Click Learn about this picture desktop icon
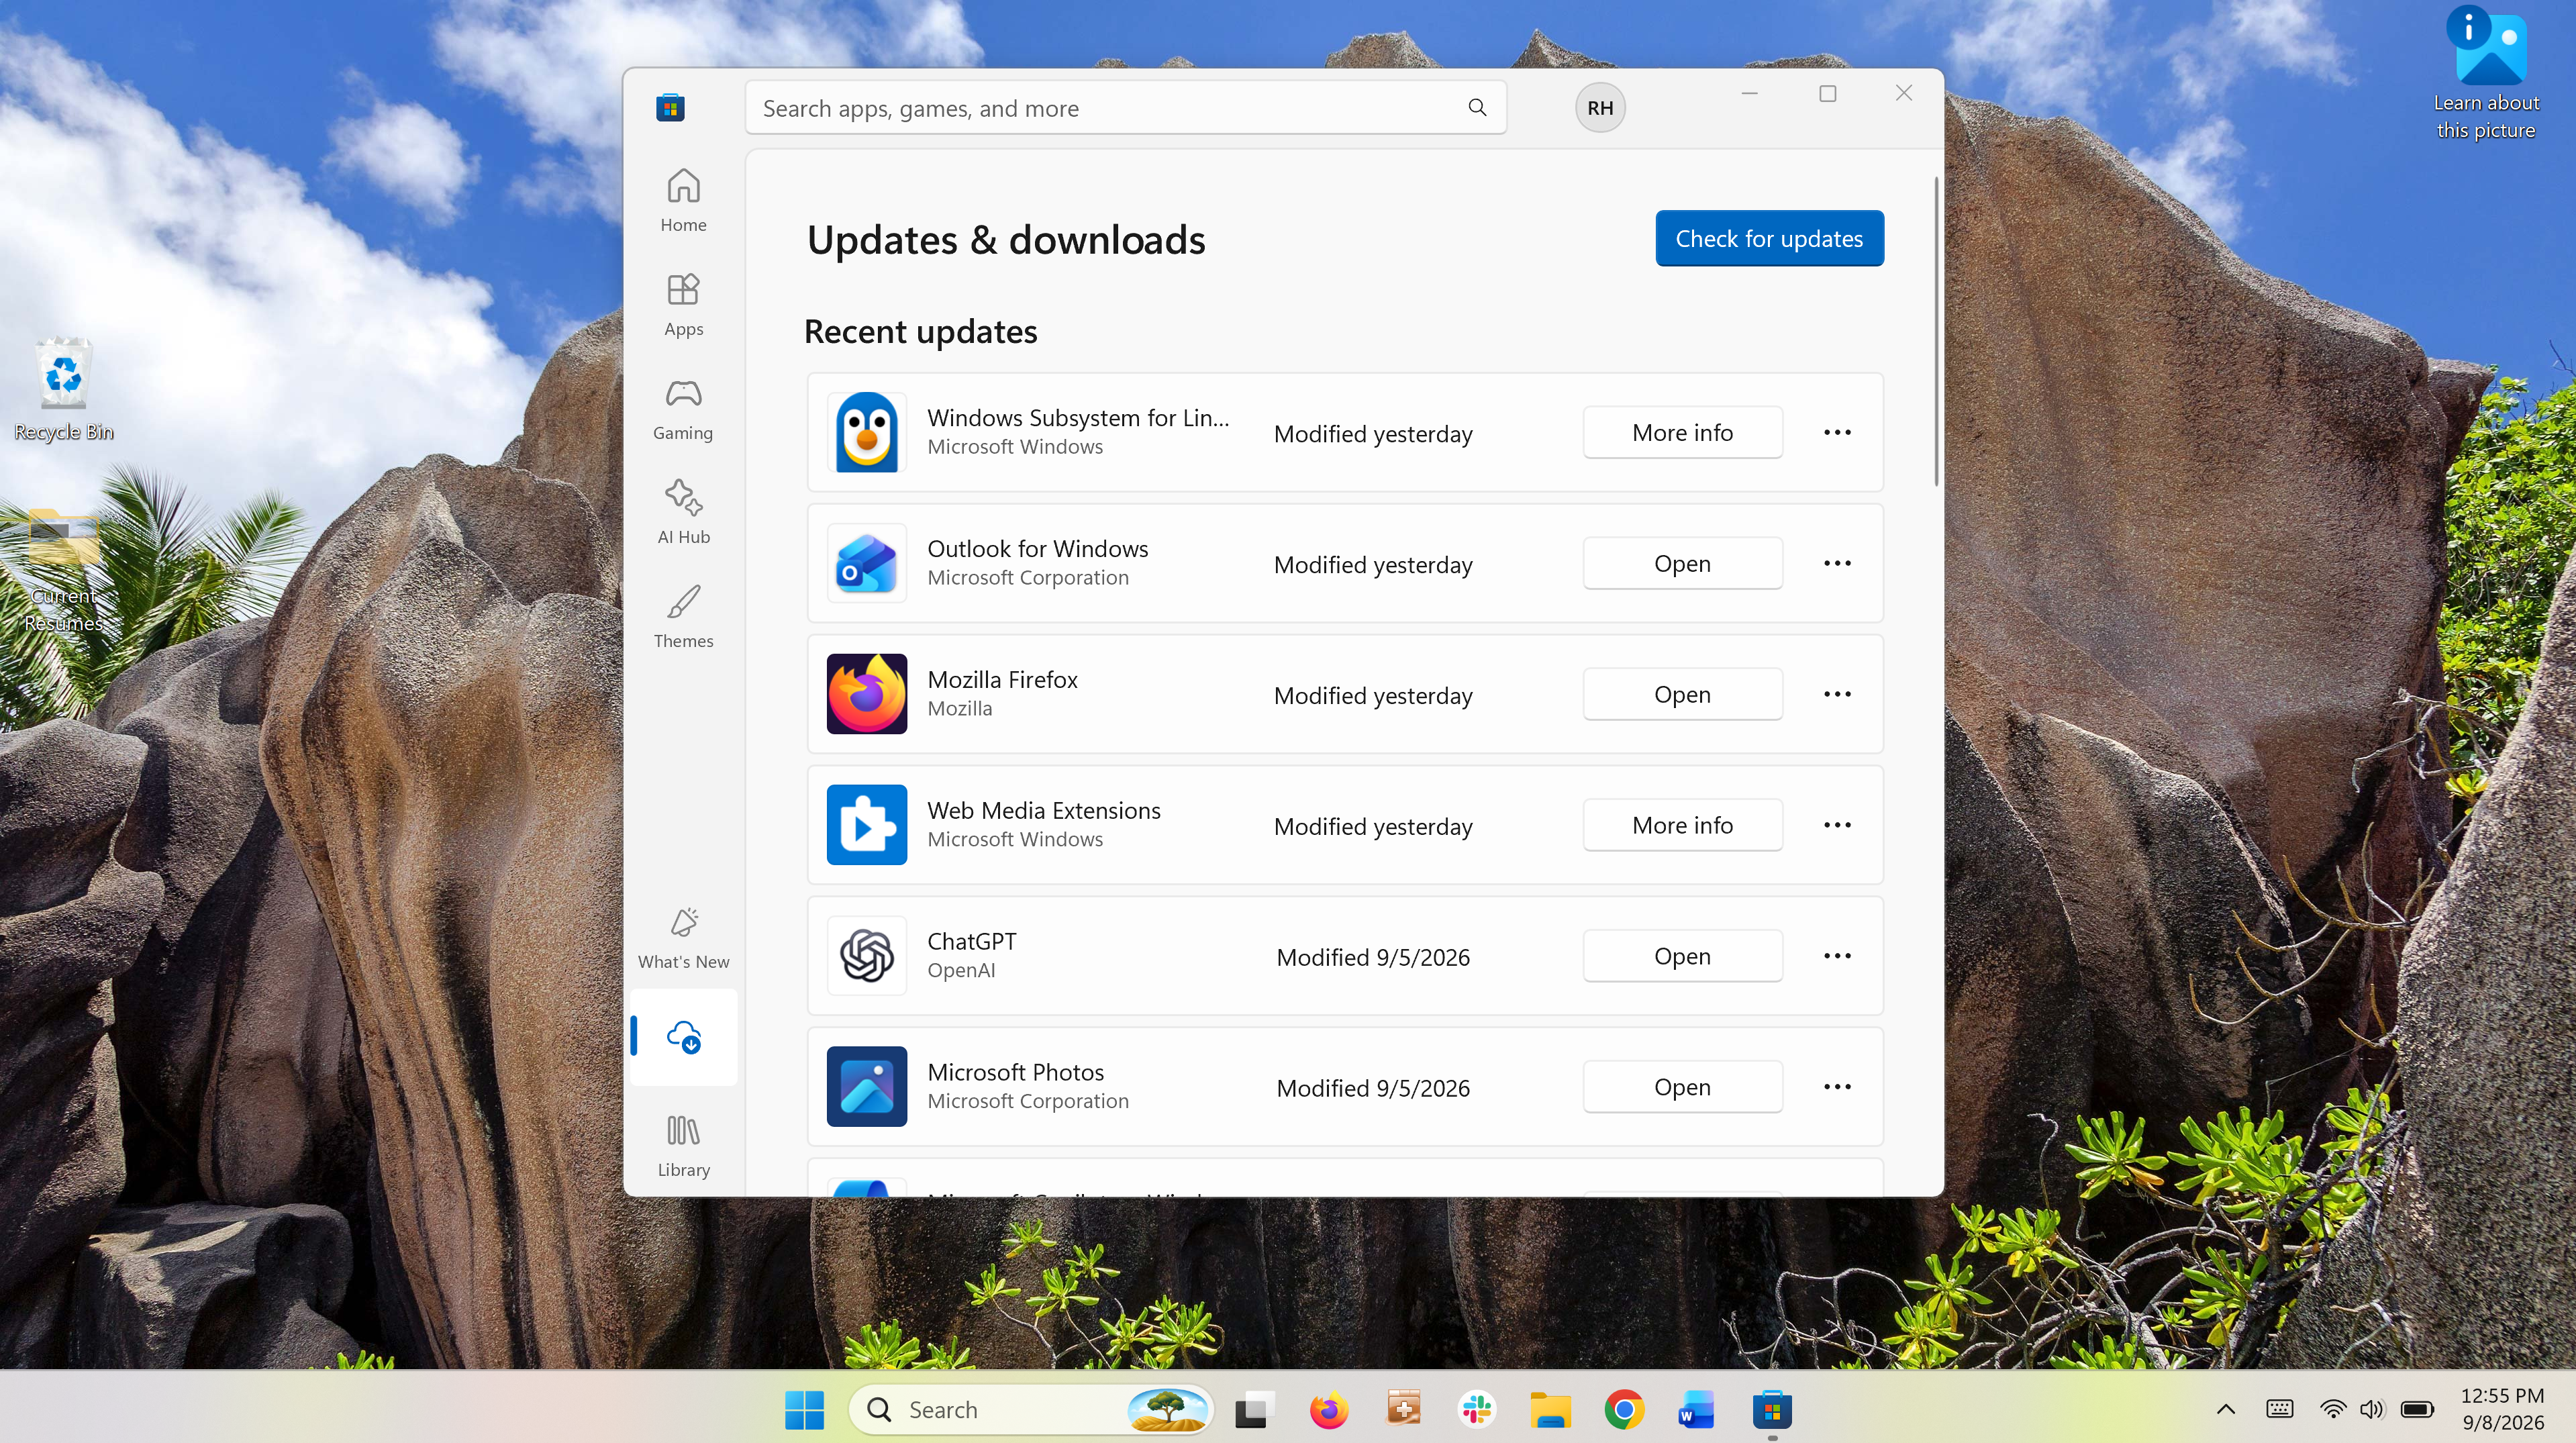The height and width of the screenshot is (1443, 2576). (x=2486, y=74)
